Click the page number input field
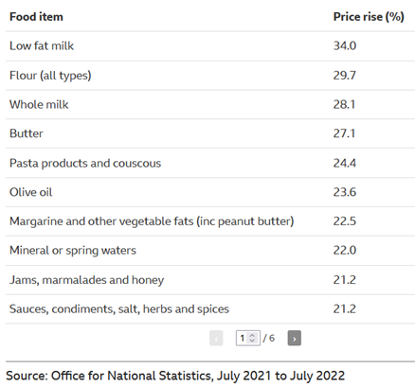The image size is (415, 387). pyautogui.click(x=248, y=338)
